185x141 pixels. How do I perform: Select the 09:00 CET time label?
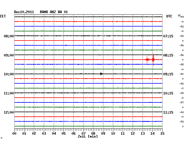pyautogui.click(x=9, y=55)
